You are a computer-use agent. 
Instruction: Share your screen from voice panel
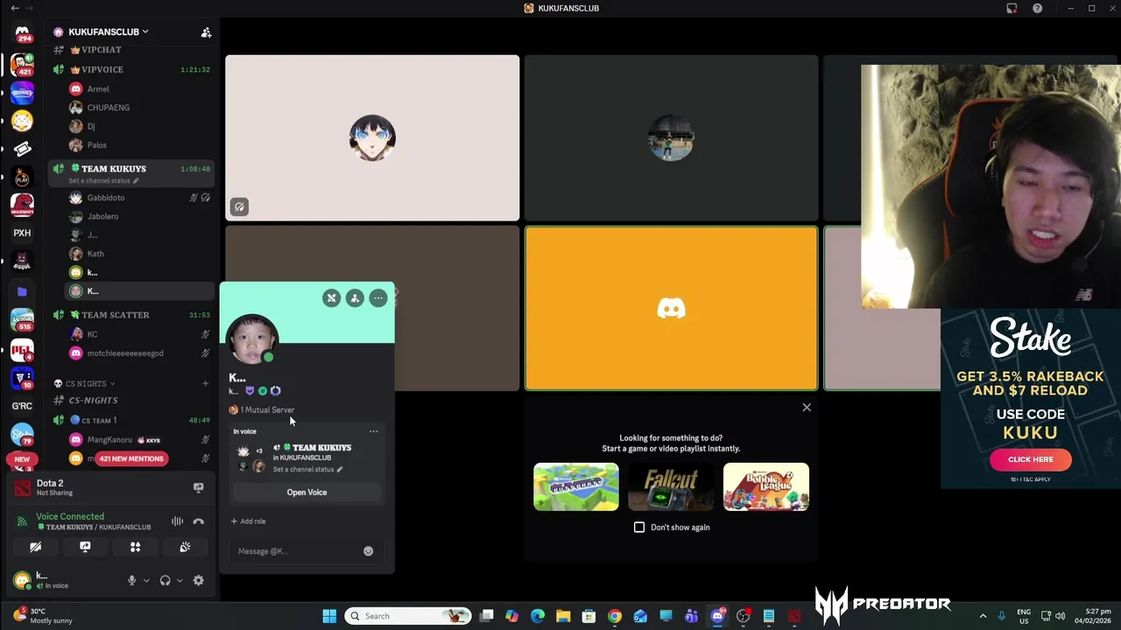tap(85, 547)
